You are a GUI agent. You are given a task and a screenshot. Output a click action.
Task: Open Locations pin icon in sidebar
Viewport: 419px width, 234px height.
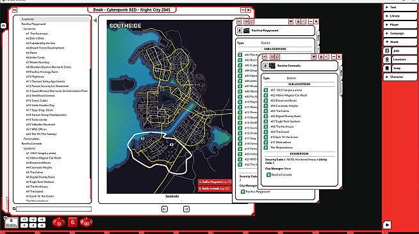(387, 59)
